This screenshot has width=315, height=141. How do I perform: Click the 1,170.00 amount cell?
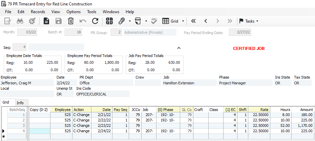[x=302, y=125]
